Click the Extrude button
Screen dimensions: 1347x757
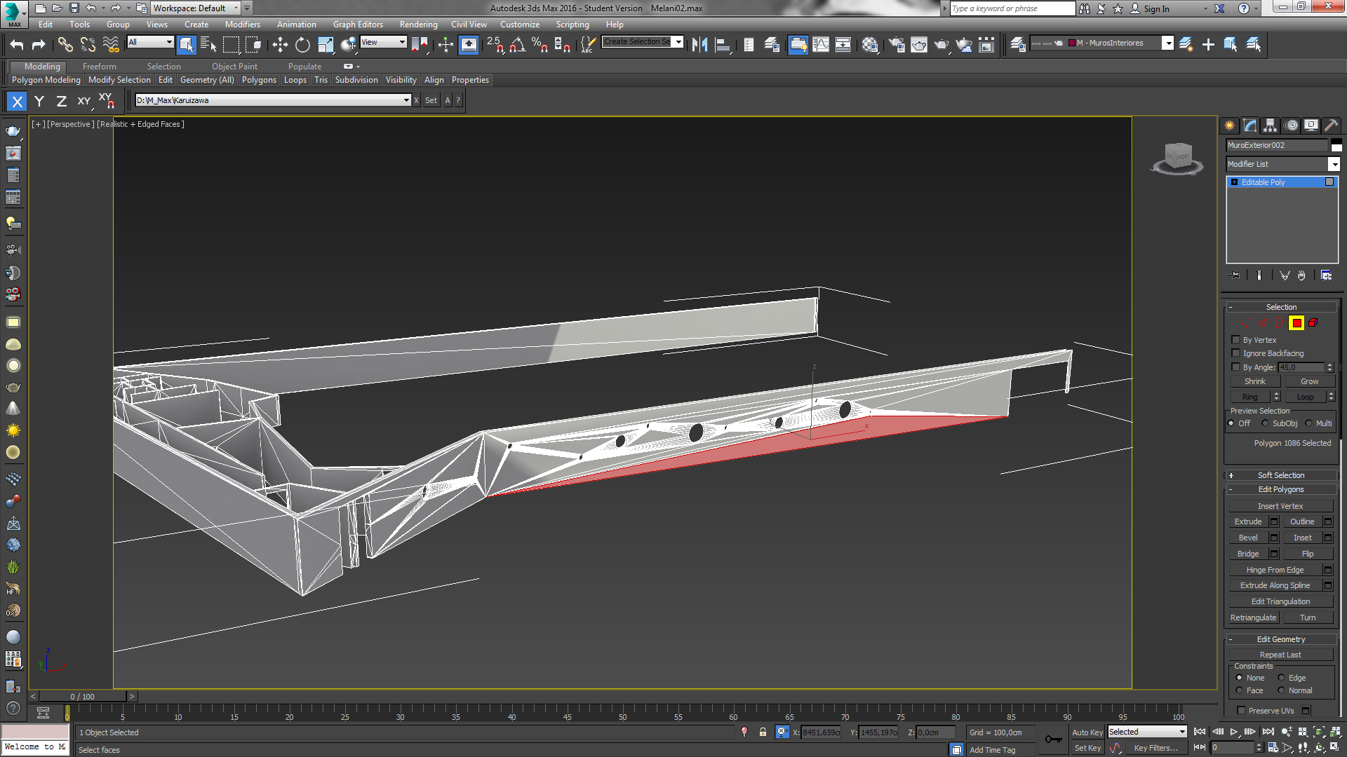pos(1248,521)
